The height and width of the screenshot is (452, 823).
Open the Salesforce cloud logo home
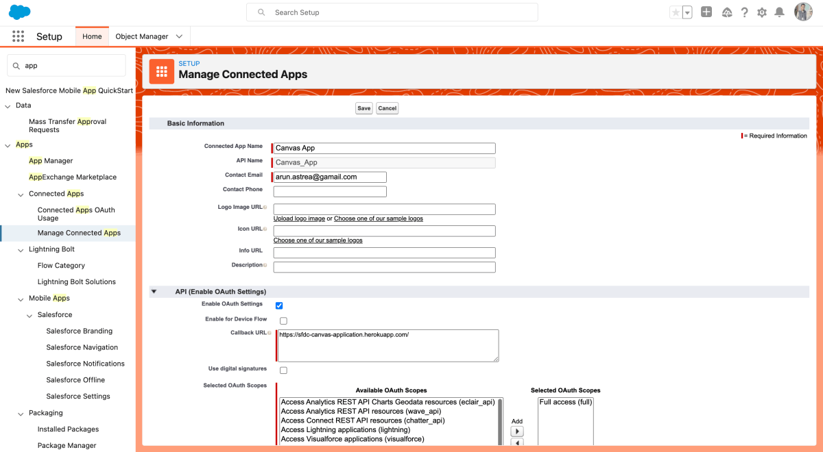[x=19, y=12]
